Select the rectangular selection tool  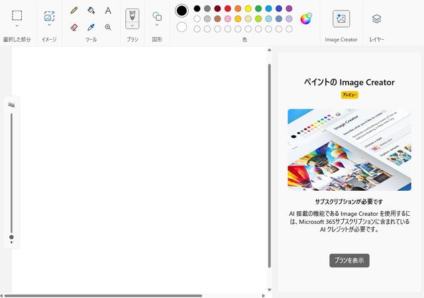pyautogui.click(x=17, y=15)
